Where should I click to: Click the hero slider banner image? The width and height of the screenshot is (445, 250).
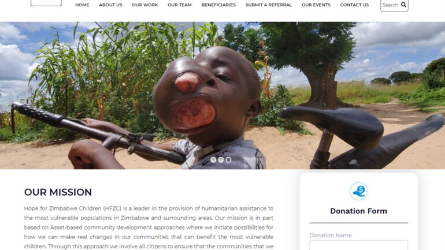[x=222, y=95]
